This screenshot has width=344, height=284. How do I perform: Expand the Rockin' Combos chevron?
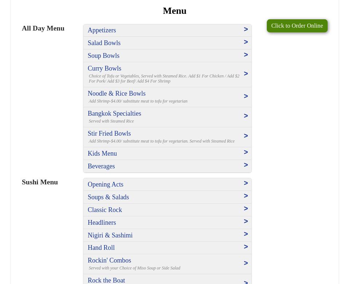[246, 263]
